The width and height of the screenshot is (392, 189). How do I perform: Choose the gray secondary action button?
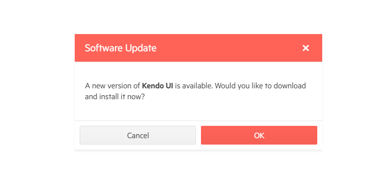point(138,135)
